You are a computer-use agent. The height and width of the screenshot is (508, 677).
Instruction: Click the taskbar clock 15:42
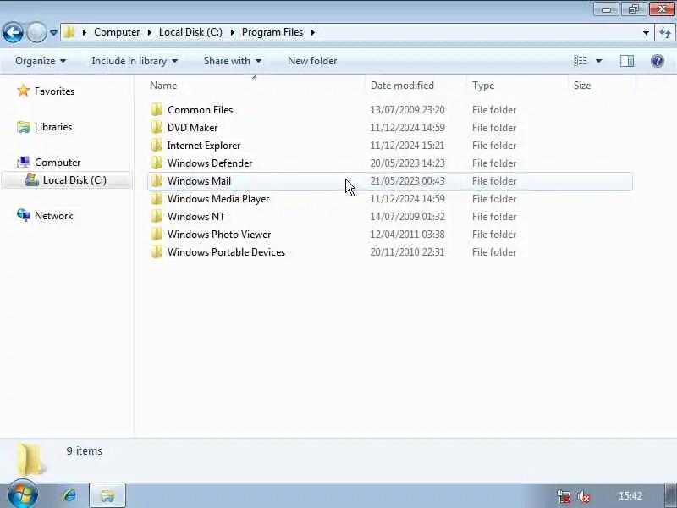click(630, 495)
